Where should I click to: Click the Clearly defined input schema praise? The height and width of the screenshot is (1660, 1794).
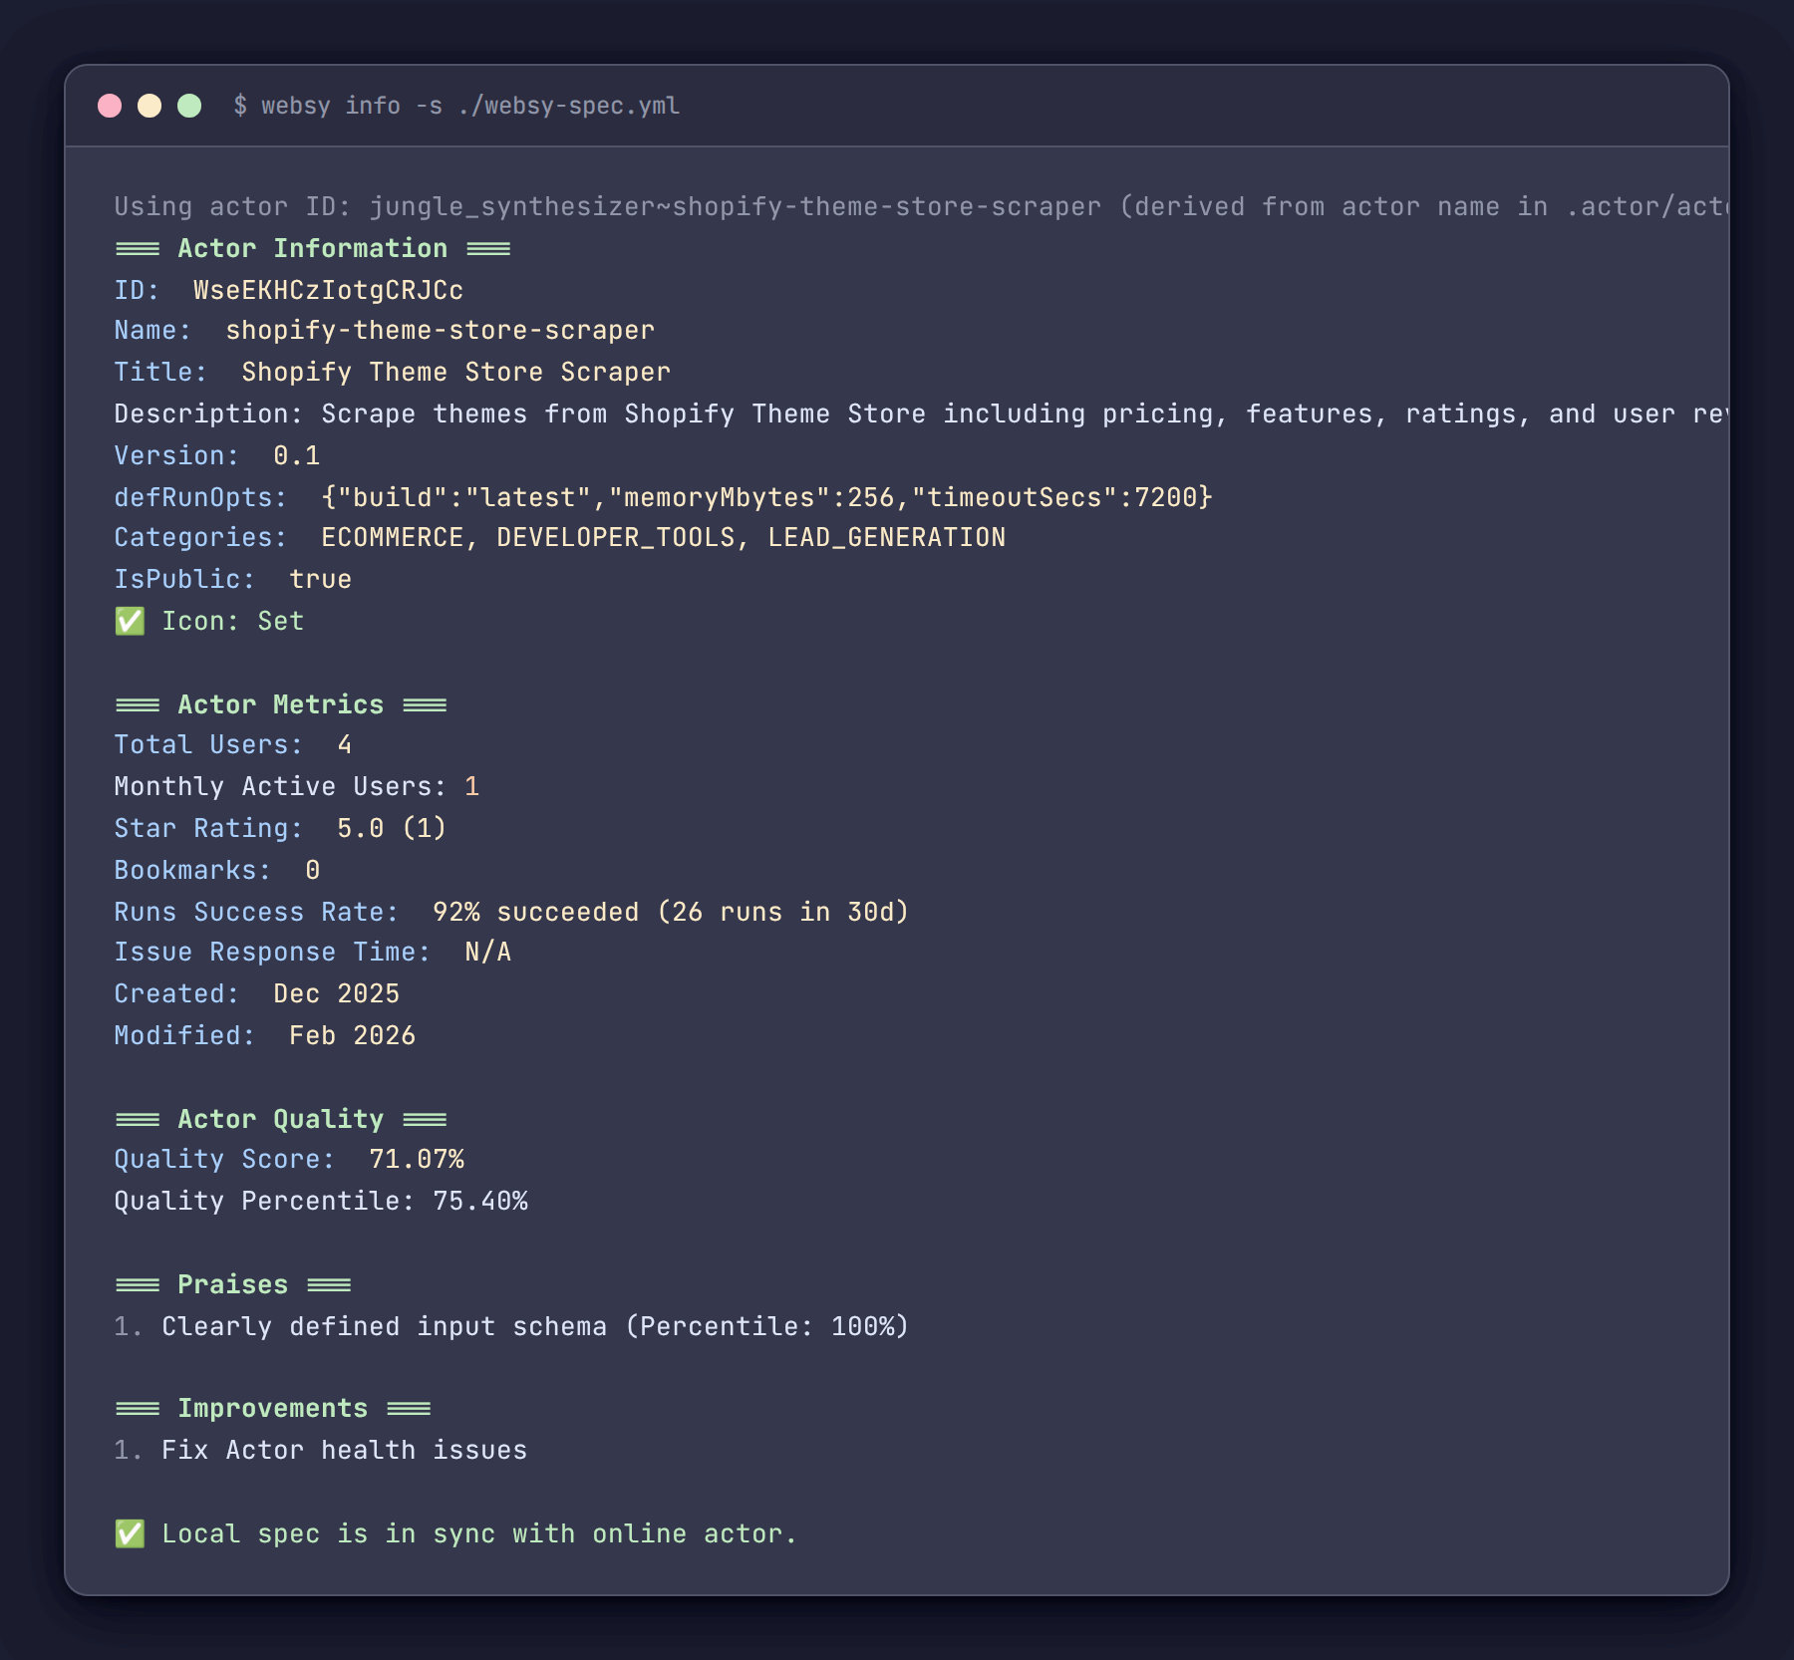[x=535, y=1326]
